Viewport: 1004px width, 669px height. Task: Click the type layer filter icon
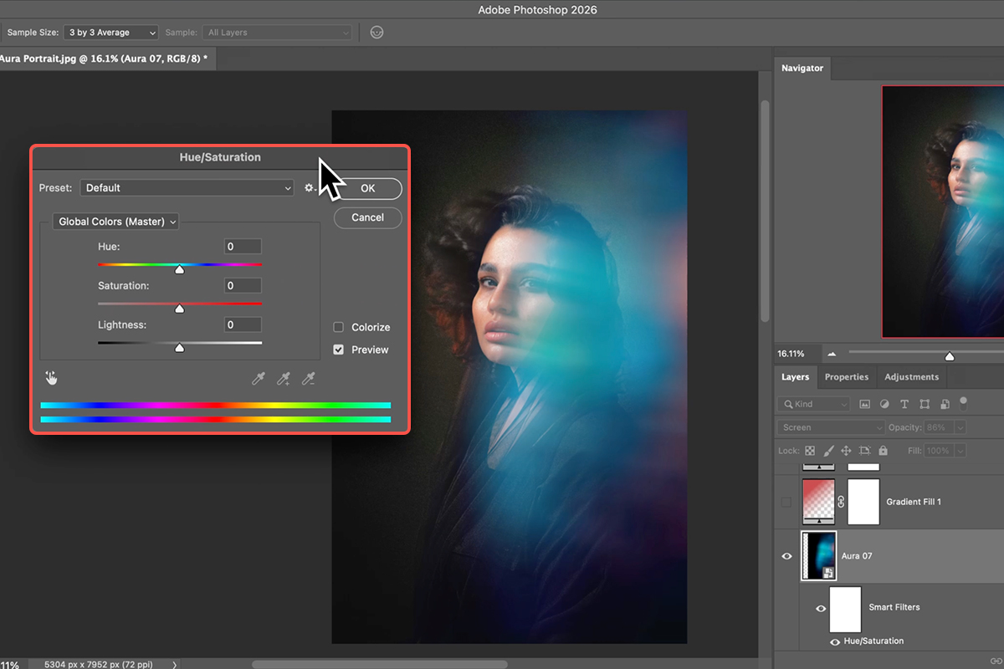point(904,404)
